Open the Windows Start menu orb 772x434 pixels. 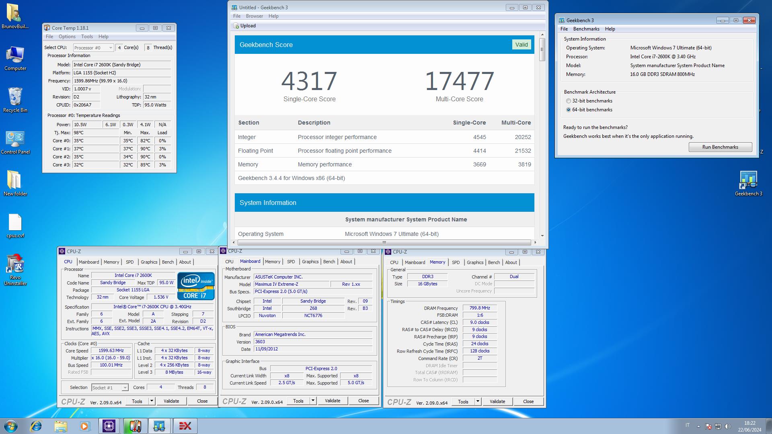click(11, 426)
